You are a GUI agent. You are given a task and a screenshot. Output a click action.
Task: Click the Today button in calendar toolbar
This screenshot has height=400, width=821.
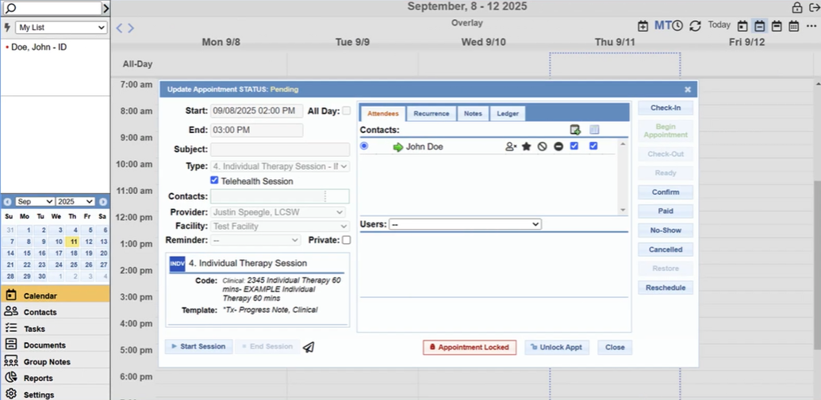[x=719, y=25]
